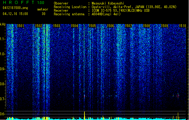This screenshot has height=120, width=189.
Task: Click the 1502 time marker
Action: [x=38, y=26]
